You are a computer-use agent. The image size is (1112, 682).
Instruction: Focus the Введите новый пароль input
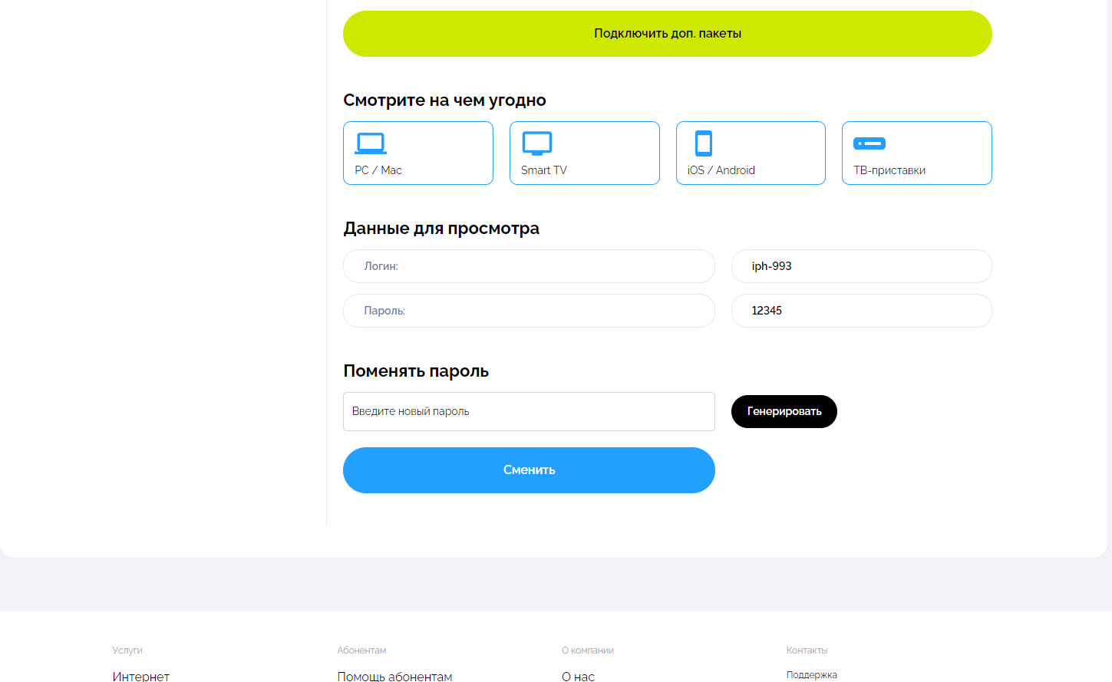tap(529, 412)
